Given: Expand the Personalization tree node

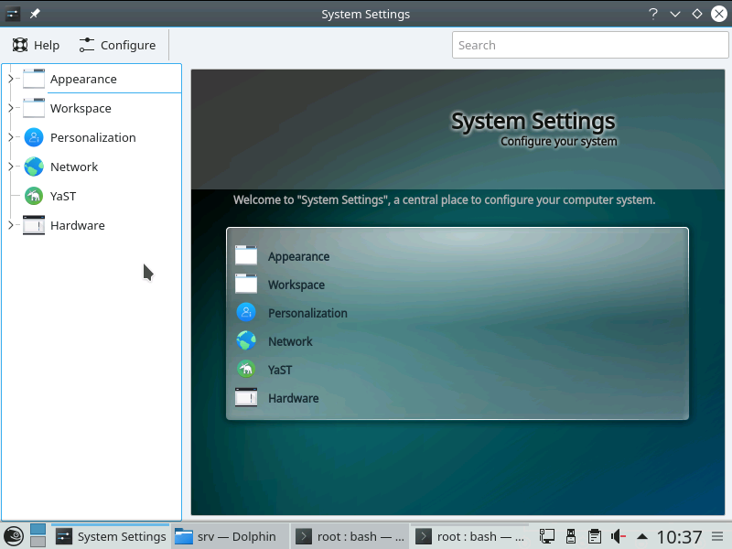Looking at the screenshot, I should point(11,137).
